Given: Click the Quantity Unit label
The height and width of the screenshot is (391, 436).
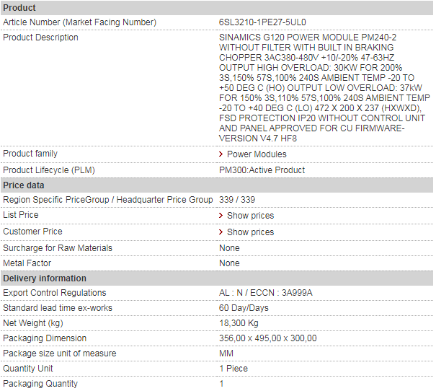Looking at the screenshot, I should point(28,369).
